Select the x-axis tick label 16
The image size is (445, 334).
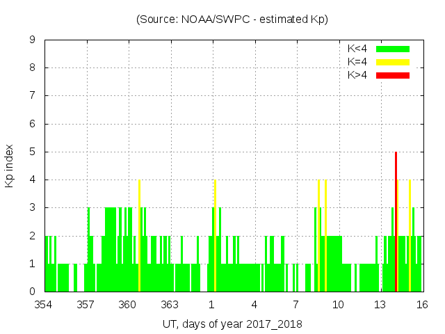(421, 305)
